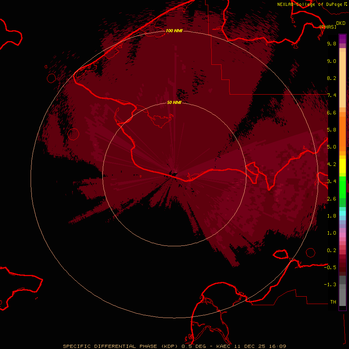Click the 4.2 value on the color scale
349x349 pixels.
pos(332,164)
